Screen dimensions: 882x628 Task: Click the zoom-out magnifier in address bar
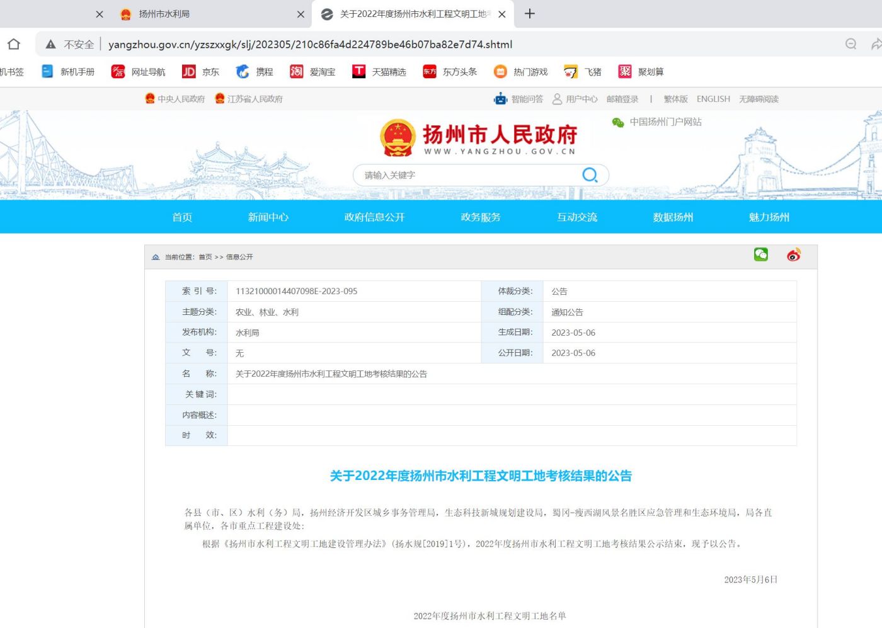(x=850, y=44)
